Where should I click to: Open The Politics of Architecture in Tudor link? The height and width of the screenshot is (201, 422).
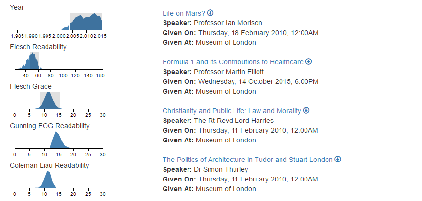tap(248, 160)
